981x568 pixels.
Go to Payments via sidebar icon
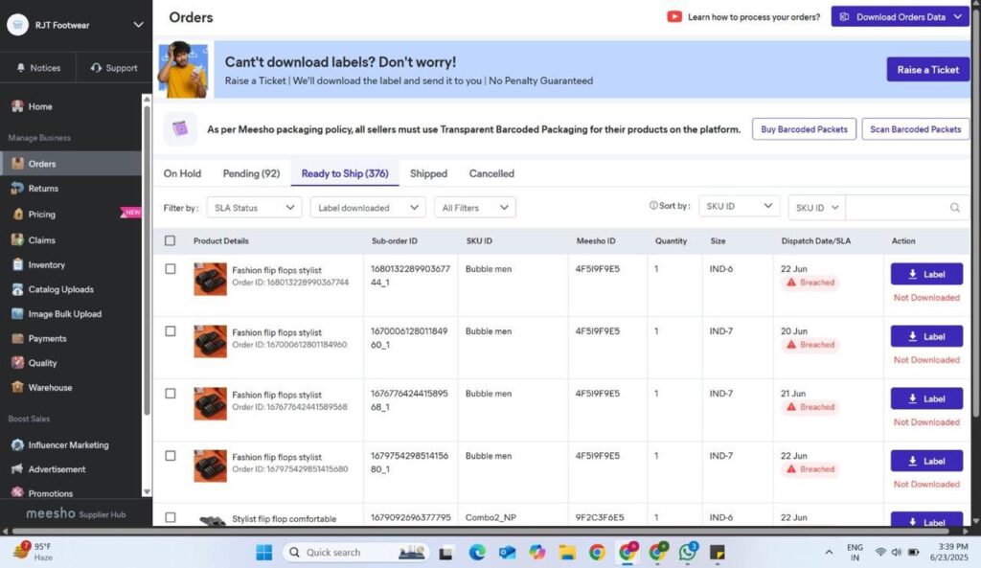click(x=17, y=338)
